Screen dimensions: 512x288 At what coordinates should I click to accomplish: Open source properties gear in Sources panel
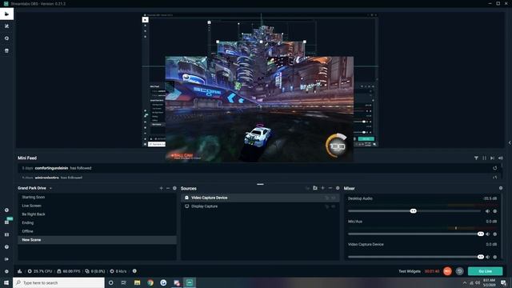[x=338, y=188]
